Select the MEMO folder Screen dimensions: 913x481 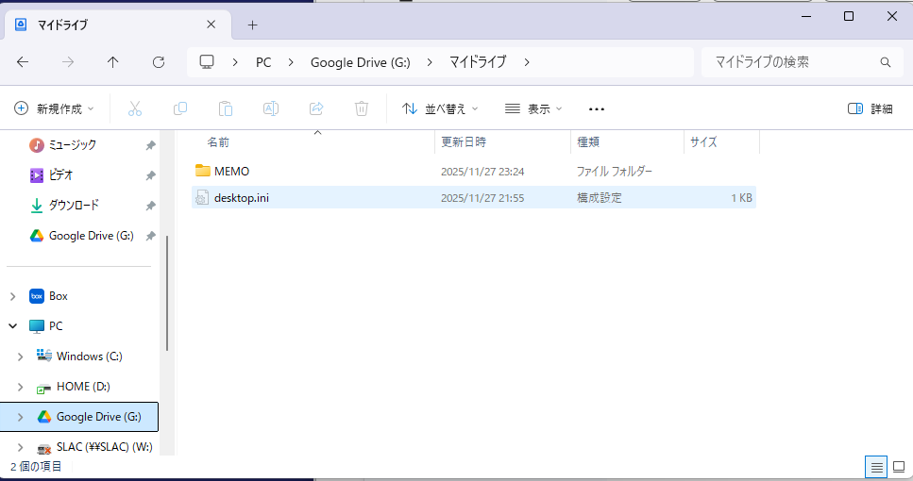click(231, 171)
